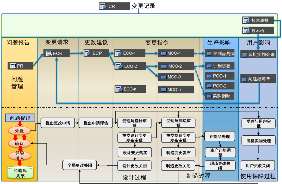The width and height of the screenshot is (282, 184).
Task: Select the 经验引入 oval node
Action: [x=20, y=156]
